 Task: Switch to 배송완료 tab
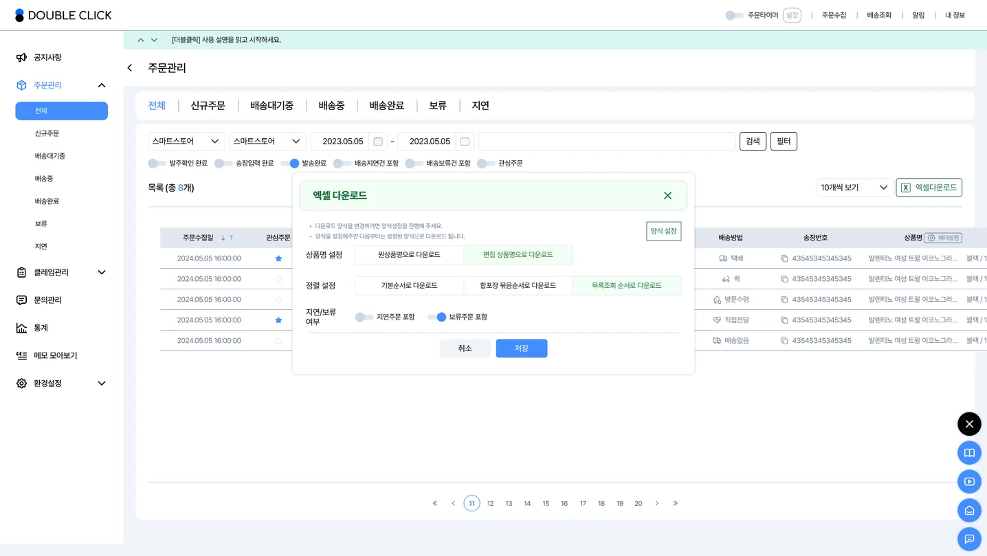pos(387,106)
